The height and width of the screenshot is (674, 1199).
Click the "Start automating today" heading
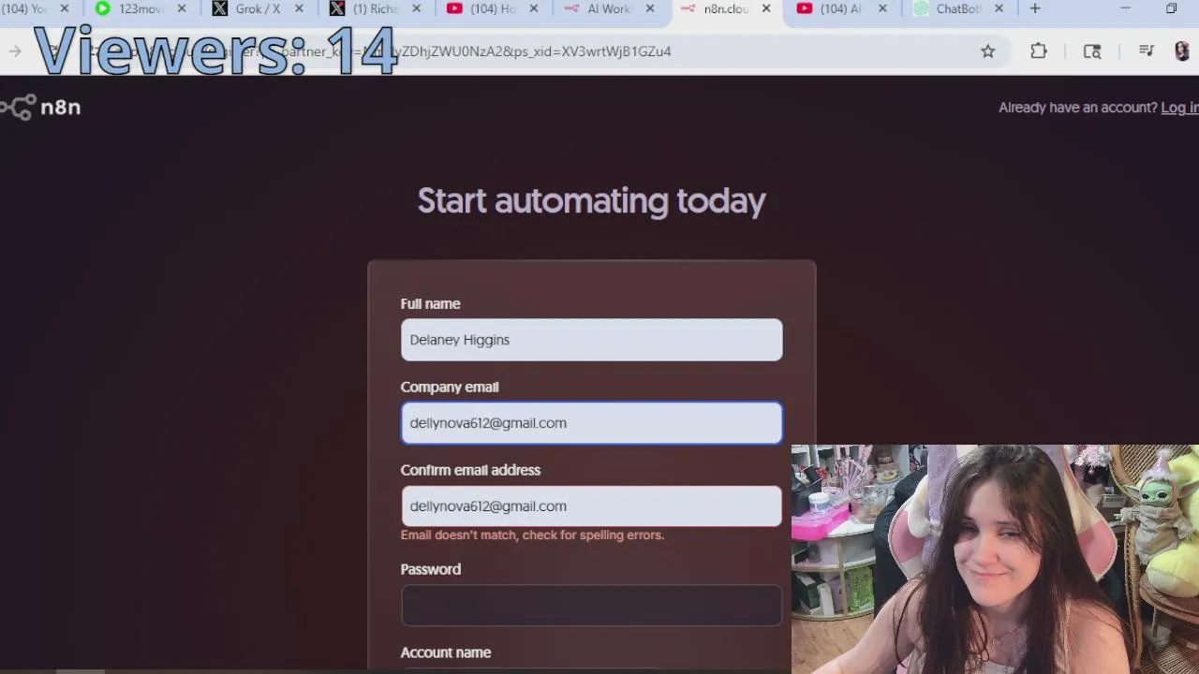click(591, 200)
